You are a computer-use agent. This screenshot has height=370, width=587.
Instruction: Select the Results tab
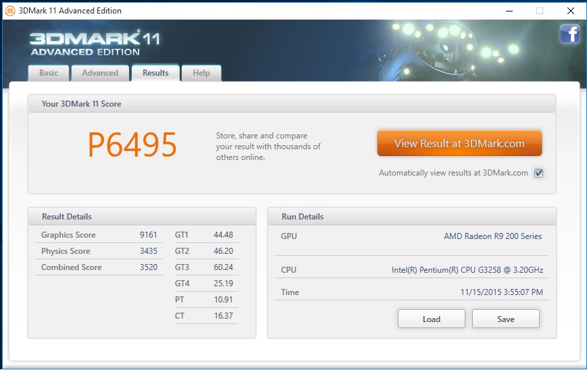[x=156, y=73]
